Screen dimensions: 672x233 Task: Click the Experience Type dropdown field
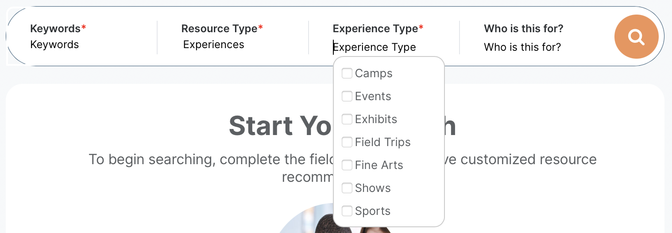[x=375, y=47]
